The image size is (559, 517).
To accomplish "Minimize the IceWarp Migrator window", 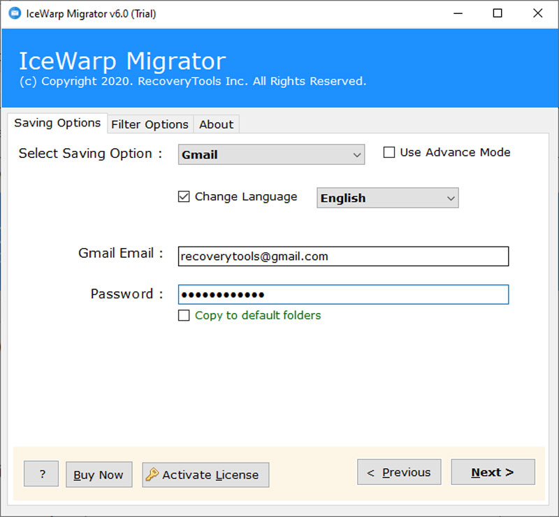I will 458,13.
